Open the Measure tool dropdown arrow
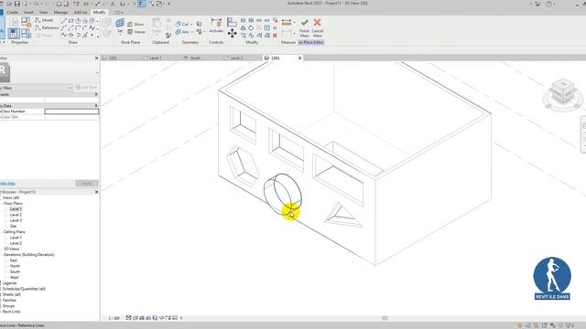The image size is (586, 329). click(x=294, y=23)
